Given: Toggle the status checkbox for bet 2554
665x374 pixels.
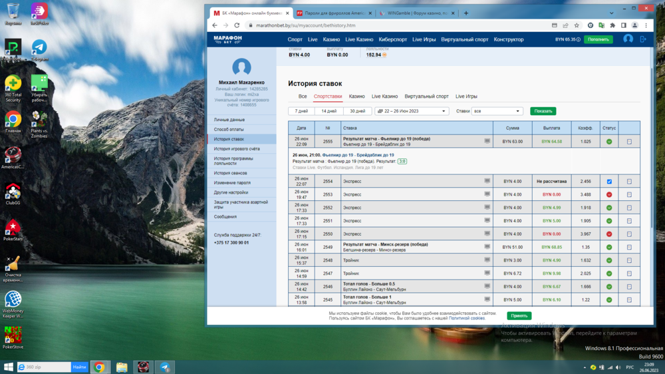Looking at the screenshot, I should tap(609, 181).
